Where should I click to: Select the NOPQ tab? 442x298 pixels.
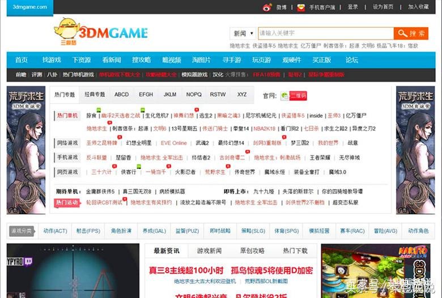(x=194, y=95)
